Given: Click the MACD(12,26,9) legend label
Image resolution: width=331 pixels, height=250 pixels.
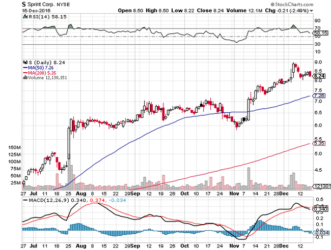Looking at the screenshot, I should pos(49,200).
